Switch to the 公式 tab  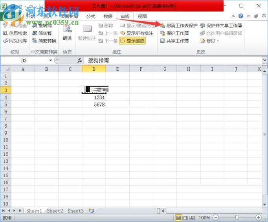click(x=91, y=17)
